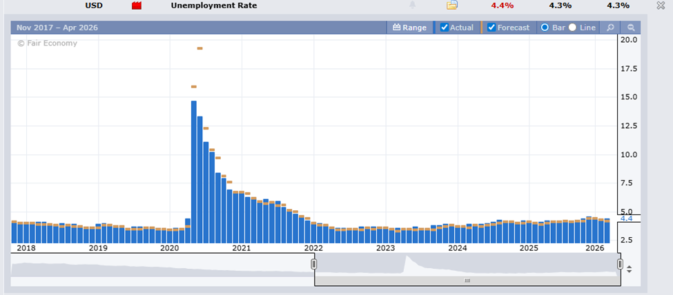Uncheck the Forecast data checkbox

[492, 28]
